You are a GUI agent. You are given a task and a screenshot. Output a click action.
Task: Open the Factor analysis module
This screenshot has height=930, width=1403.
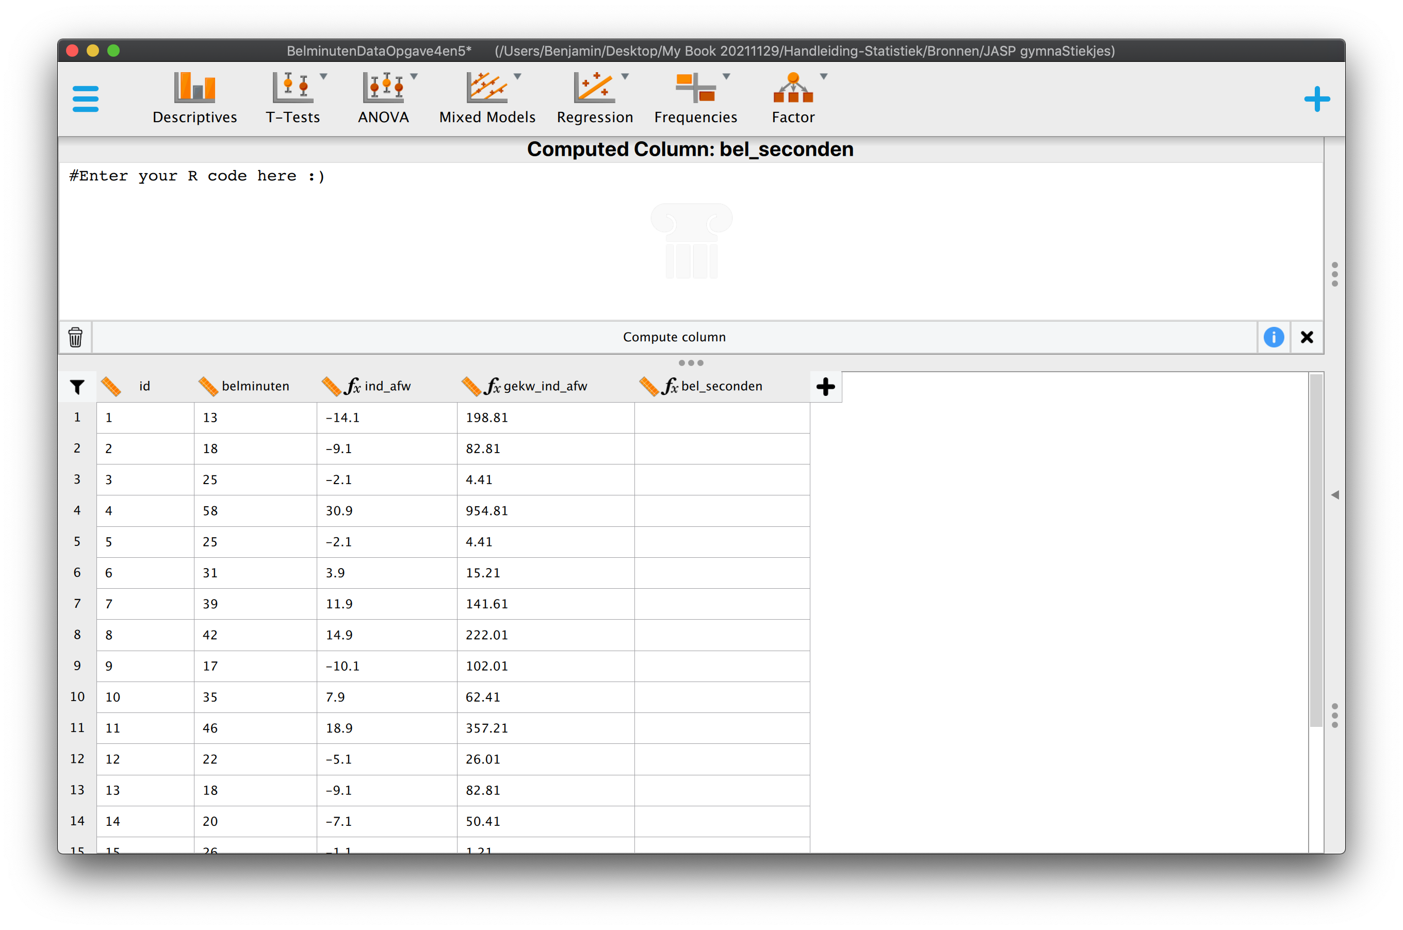793,98
